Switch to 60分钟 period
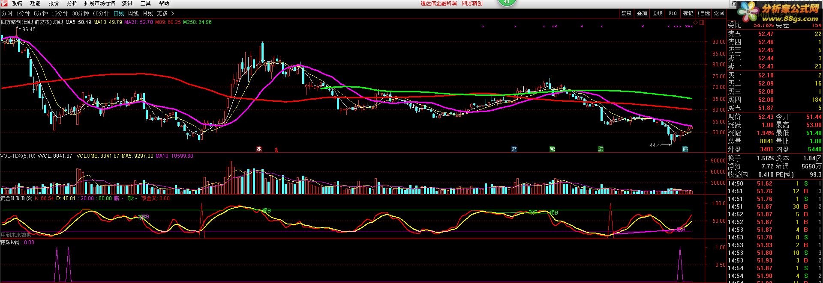Image resolution: width=823 pixels, height=283 pixels. [101, 14]
